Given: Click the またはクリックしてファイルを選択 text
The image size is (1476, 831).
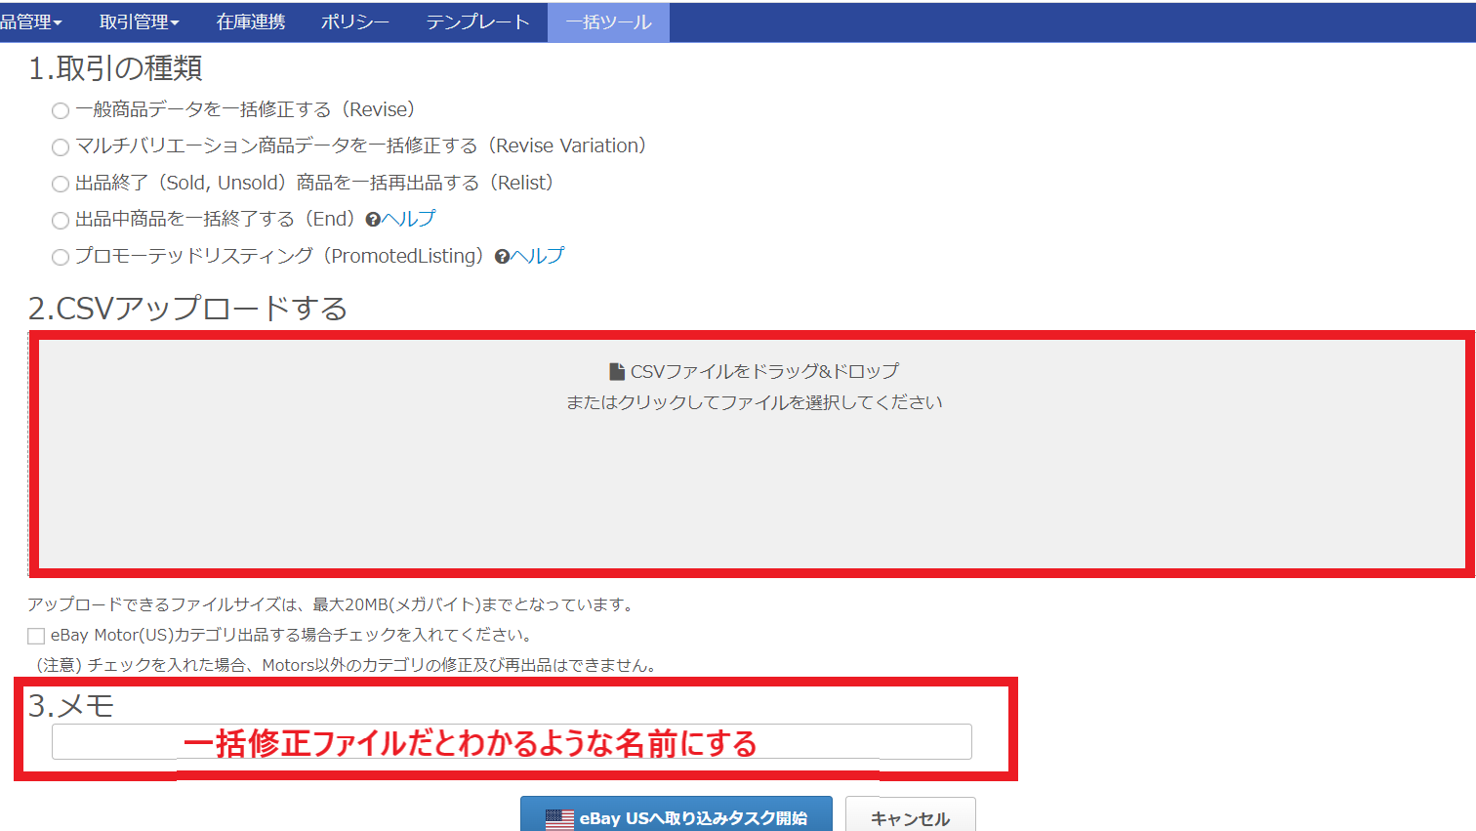Looking at the screenshot, I should click(x=755, y=402).
